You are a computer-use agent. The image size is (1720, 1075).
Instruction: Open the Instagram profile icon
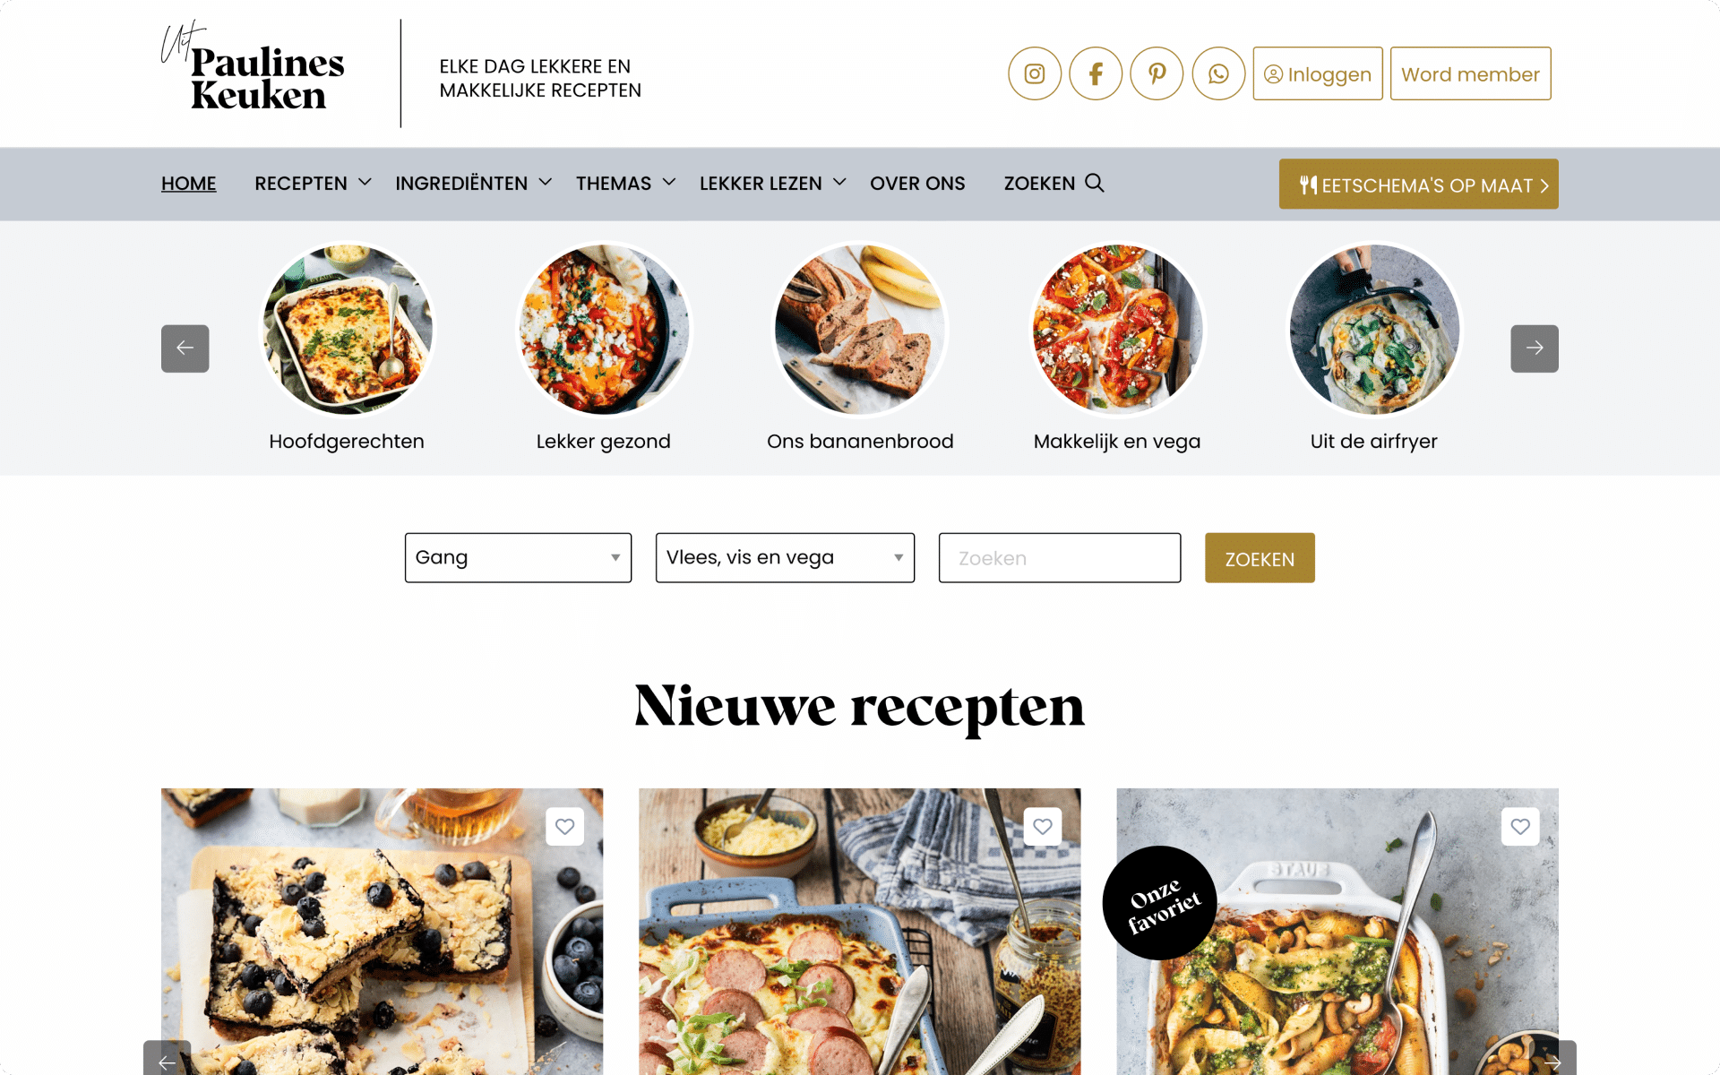[x=1035, y=73]
